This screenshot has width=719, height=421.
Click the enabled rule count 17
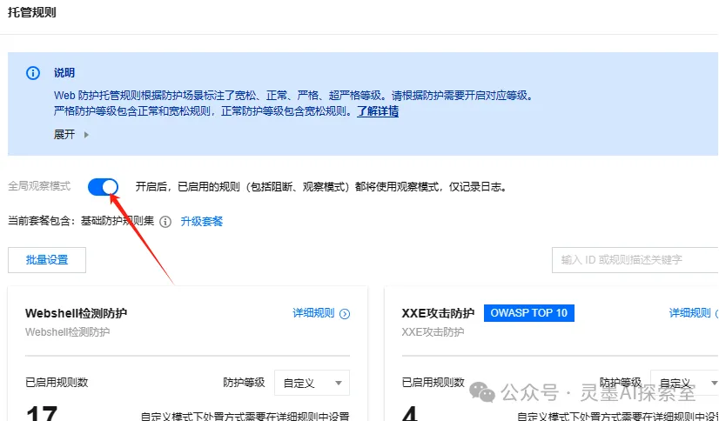[42, 413]
